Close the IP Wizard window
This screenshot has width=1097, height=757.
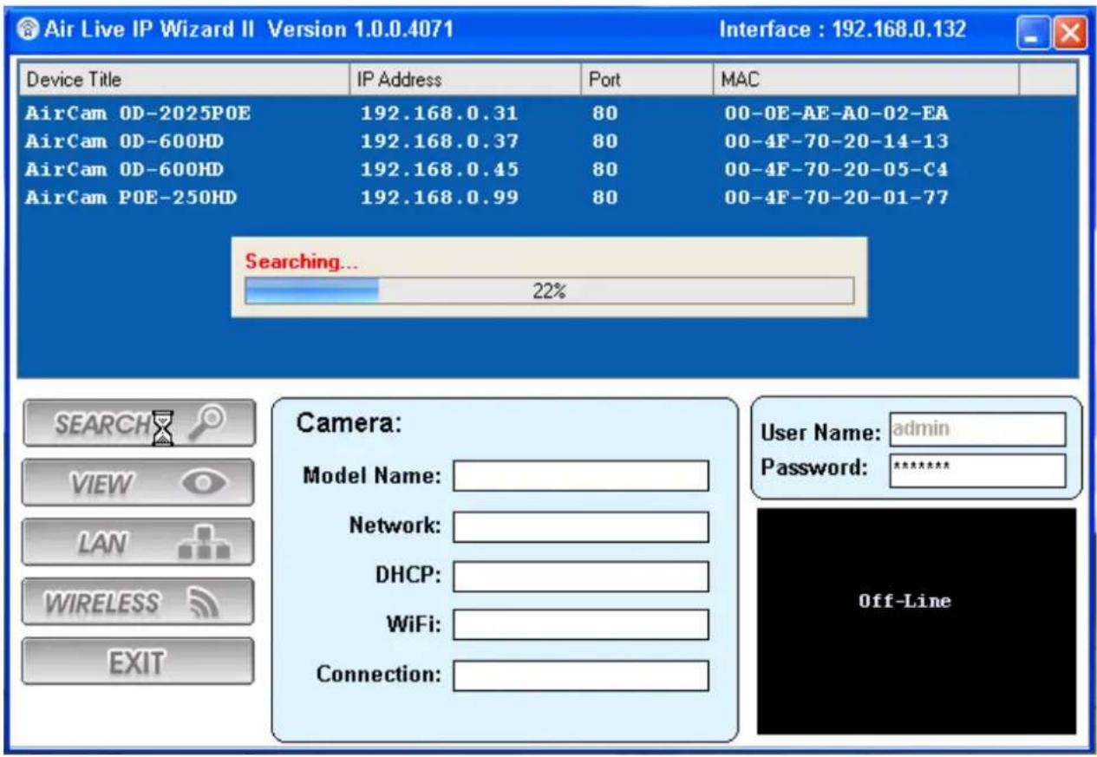point(1071,32)
